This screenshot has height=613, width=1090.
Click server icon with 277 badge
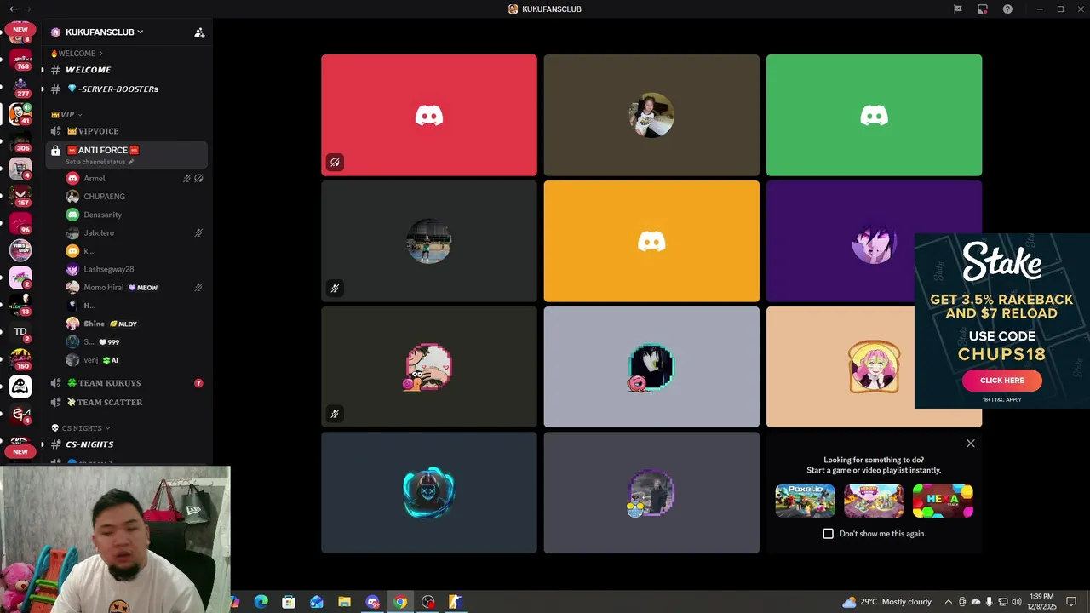(x=20, y=87)
